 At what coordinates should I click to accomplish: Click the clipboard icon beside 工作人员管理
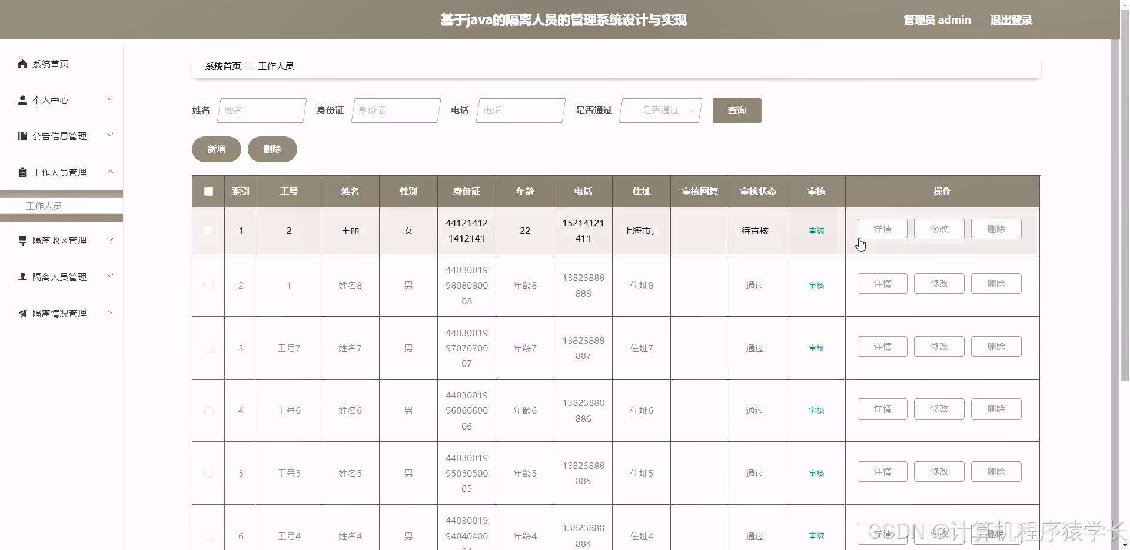click(x=22, y=172)
